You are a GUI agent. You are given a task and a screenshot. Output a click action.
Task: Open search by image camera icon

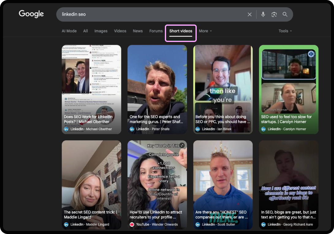point(274,14)
